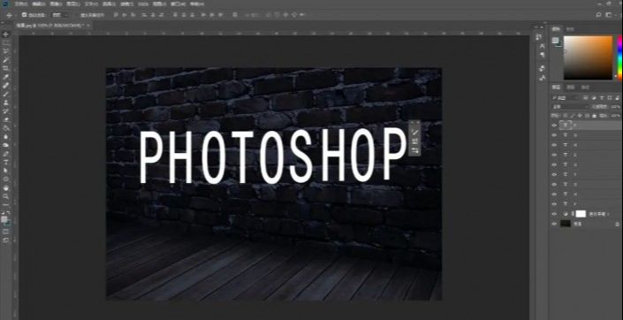
Task: Open the Layer menu
Action: pos(72,4)
